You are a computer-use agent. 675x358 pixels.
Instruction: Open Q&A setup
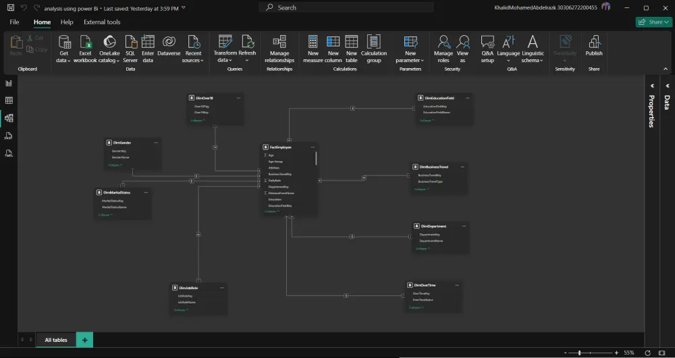[487, 49]
